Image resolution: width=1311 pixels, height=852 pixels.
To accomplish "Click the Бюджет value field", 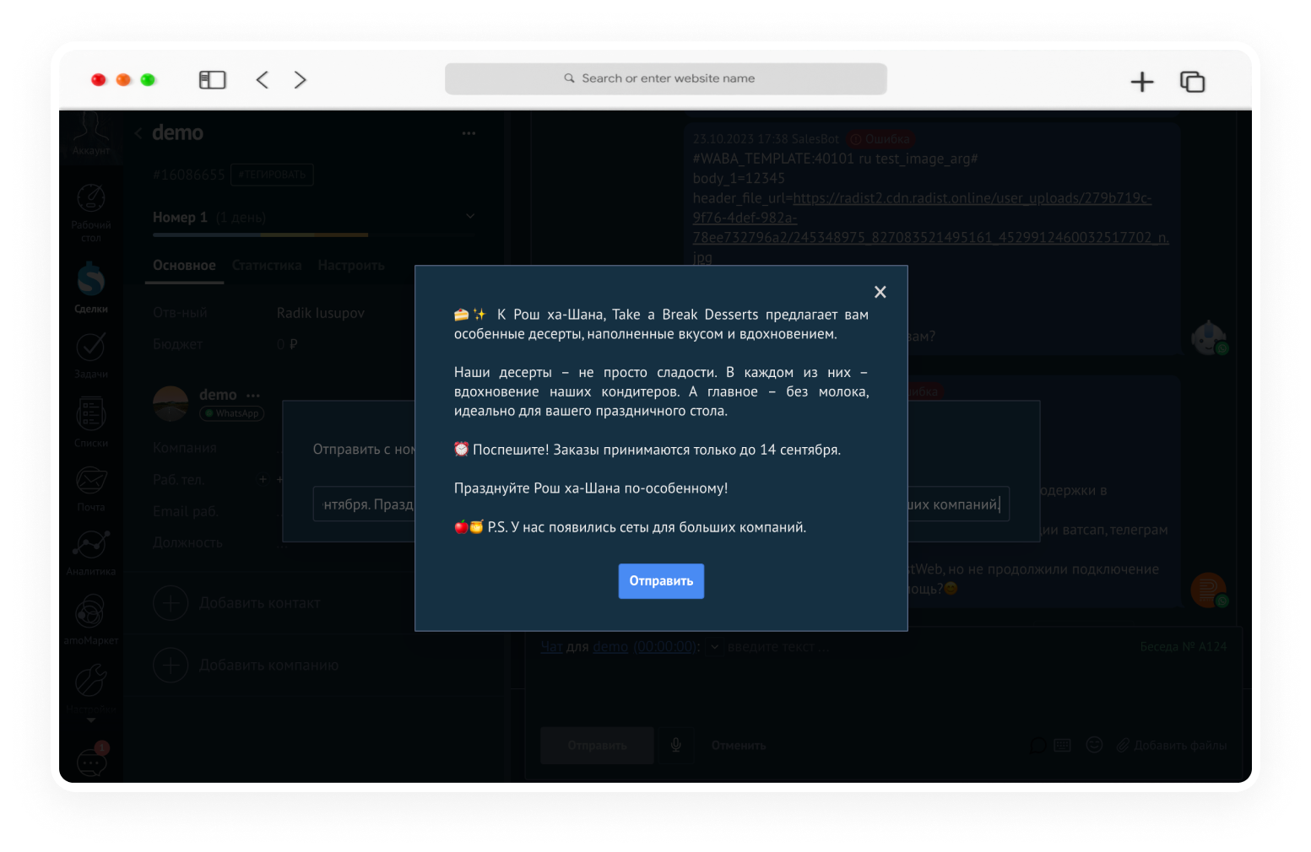I will point(287,344).
